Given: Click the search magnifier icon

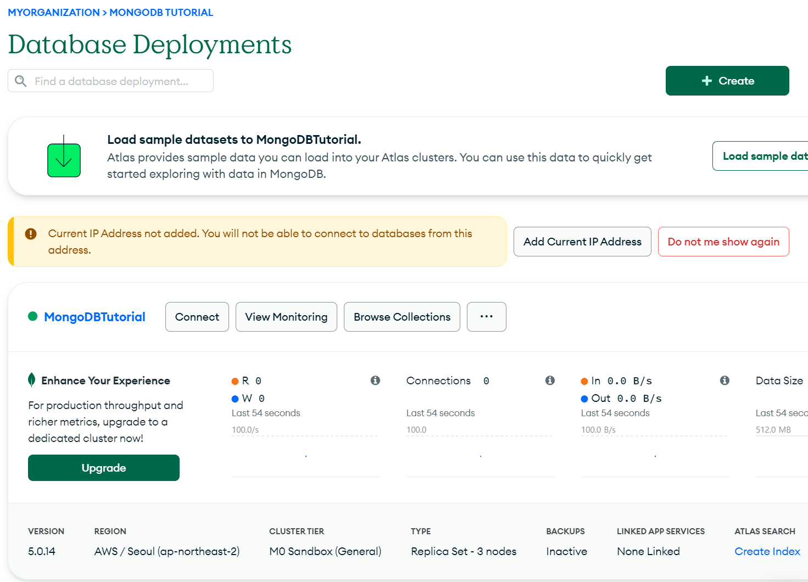Looking at the screenshot, I should tap(21, 81).
